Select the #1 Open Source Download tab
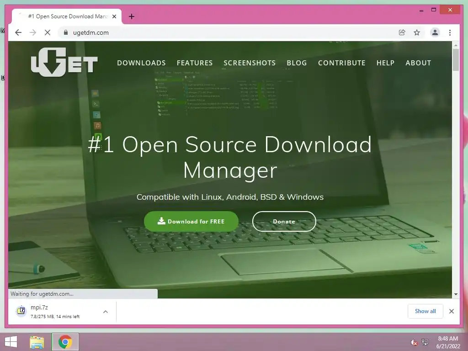The image size is (468, 351). [67, 16]
